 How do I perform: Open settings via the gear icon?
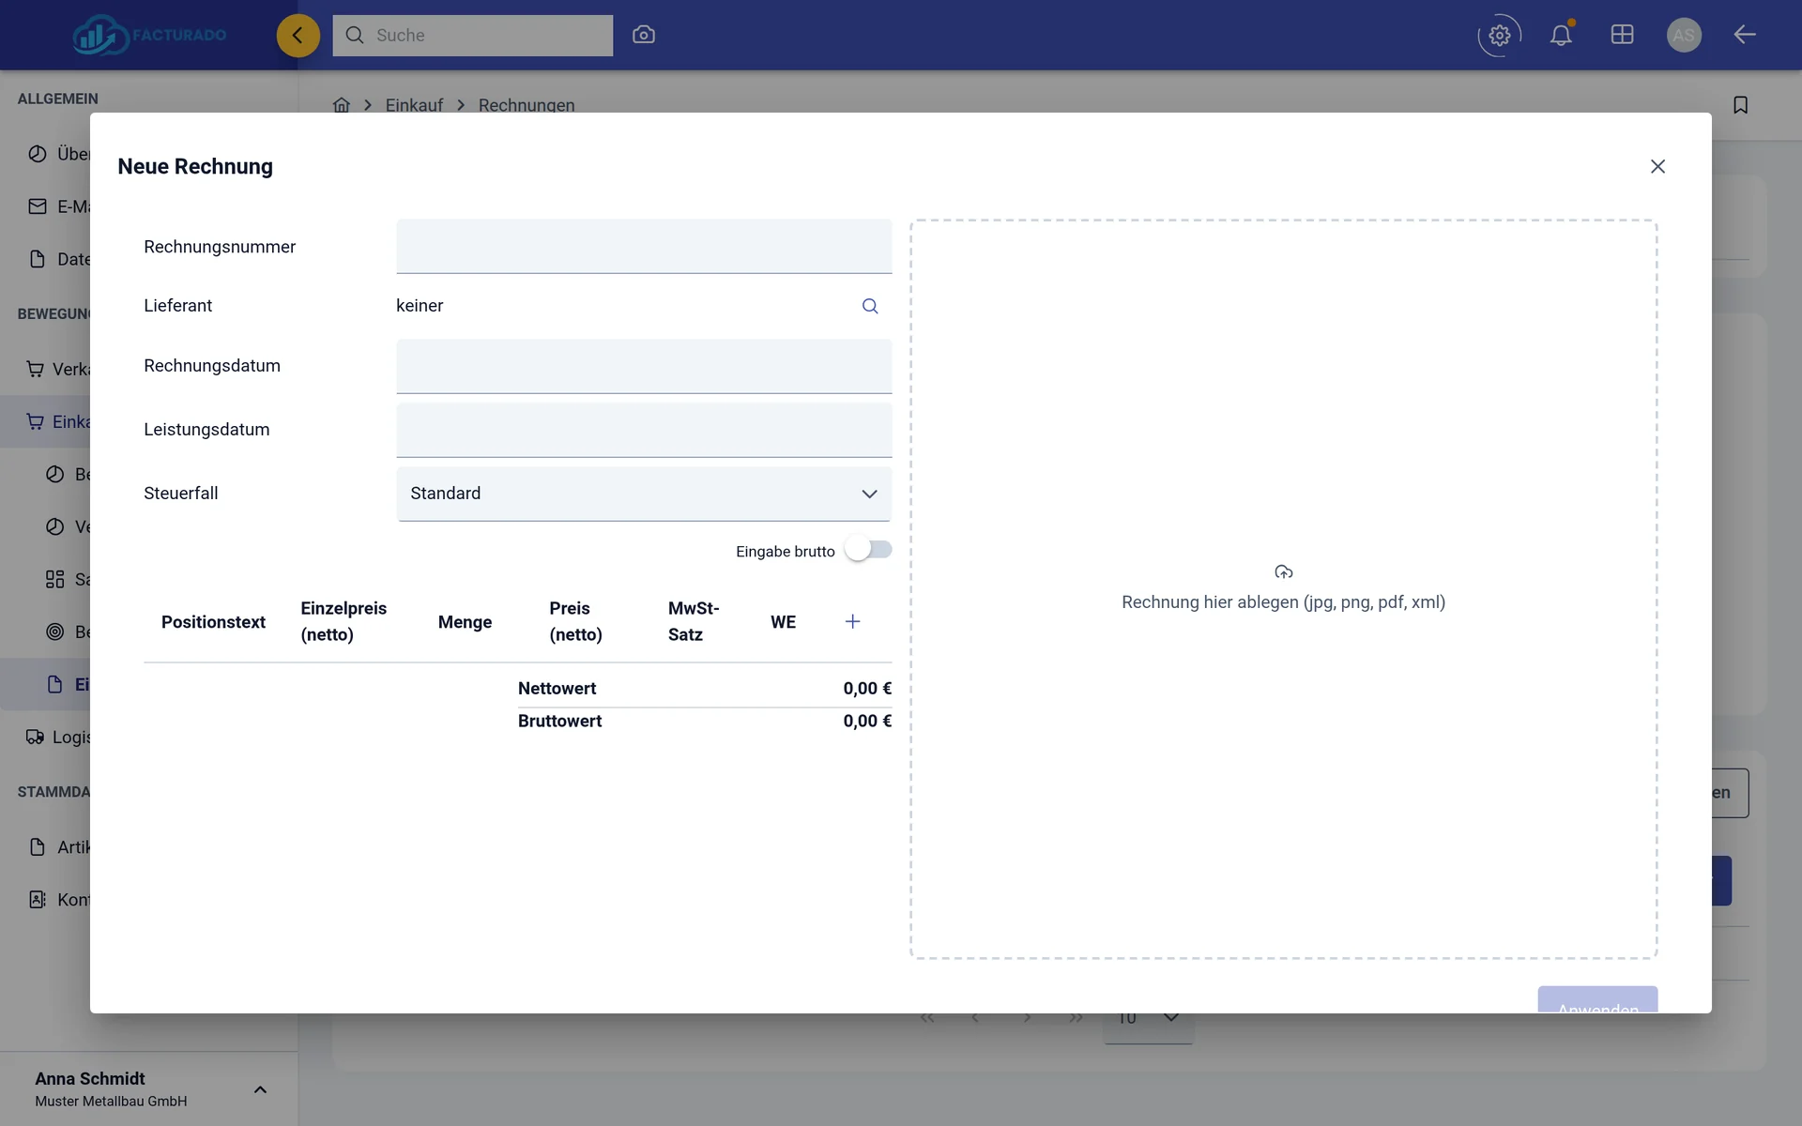(1499, 36)
